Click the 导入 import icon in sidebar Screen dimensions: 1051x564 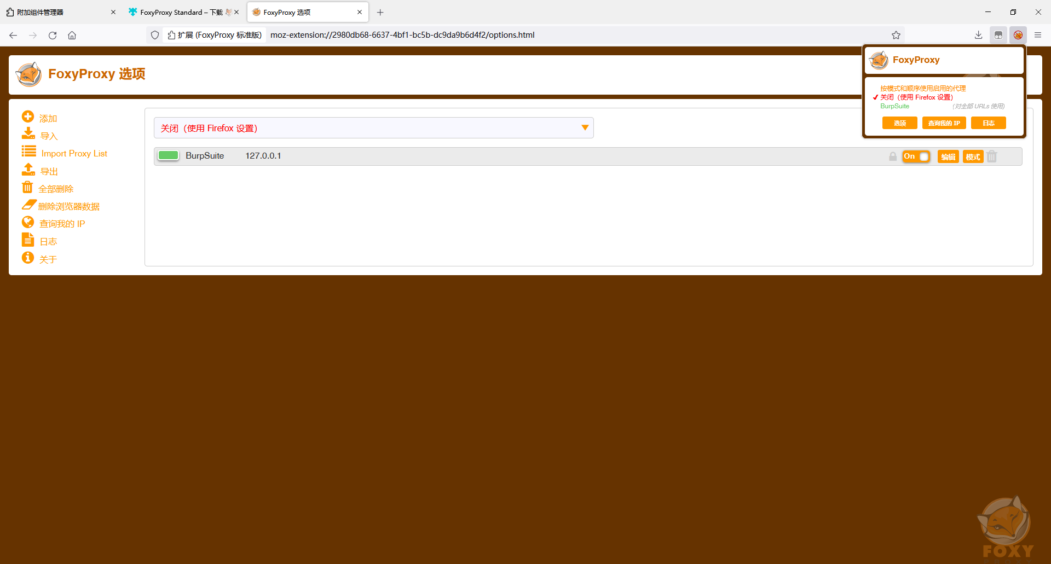coord(28,134)
